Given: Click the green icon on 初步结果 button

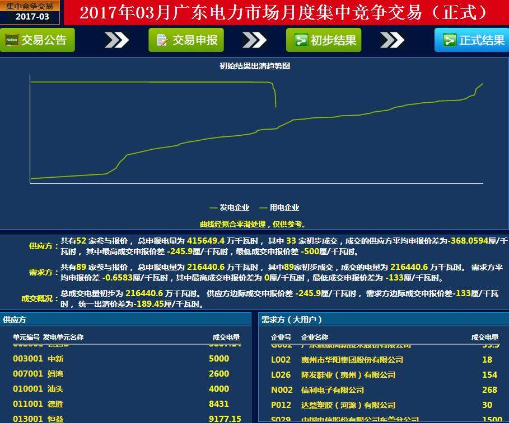Looking at the screenshot, I should click(x=301, y=40).
